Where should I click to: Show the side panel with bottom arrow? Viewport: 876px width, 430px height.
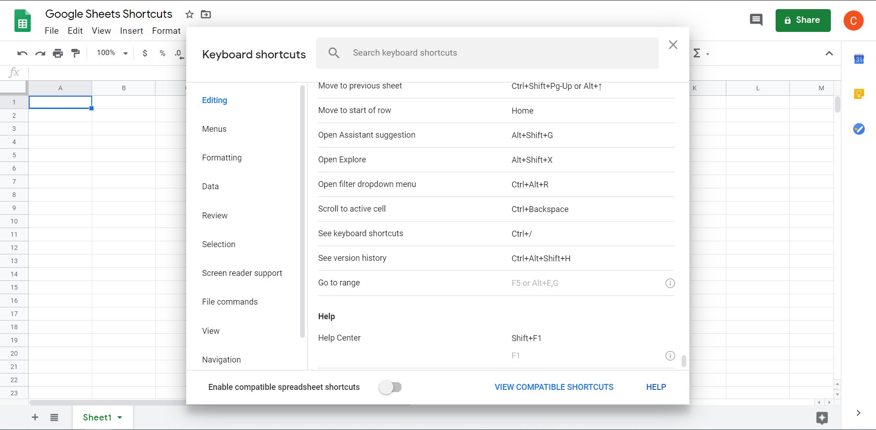click(x=858, y=413)
